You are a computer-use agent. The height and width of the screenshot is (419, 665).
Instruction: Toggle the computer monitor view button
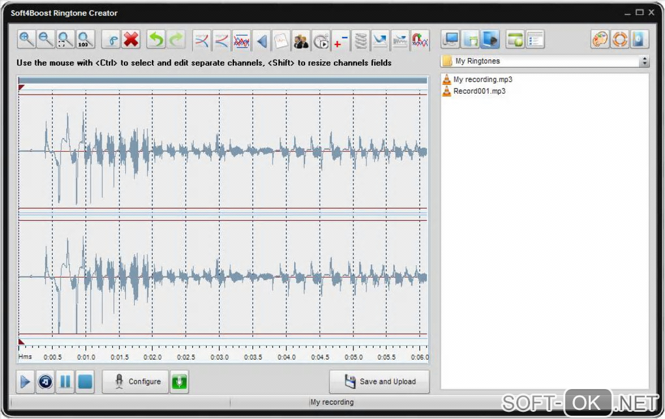(451, 40)
